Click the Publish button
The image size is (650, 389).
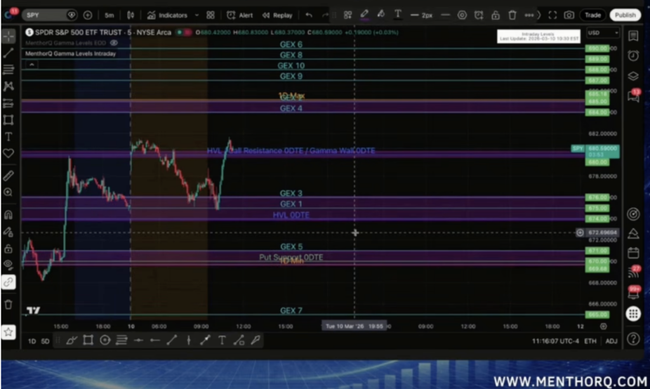pos(625,15)
